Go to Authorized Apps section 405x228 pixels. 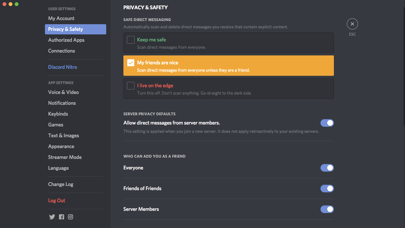[x=66, y=40]
